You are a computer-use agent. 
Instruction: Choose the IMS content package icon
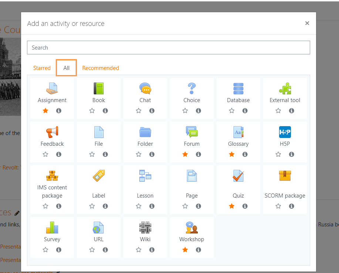(52, 176)
